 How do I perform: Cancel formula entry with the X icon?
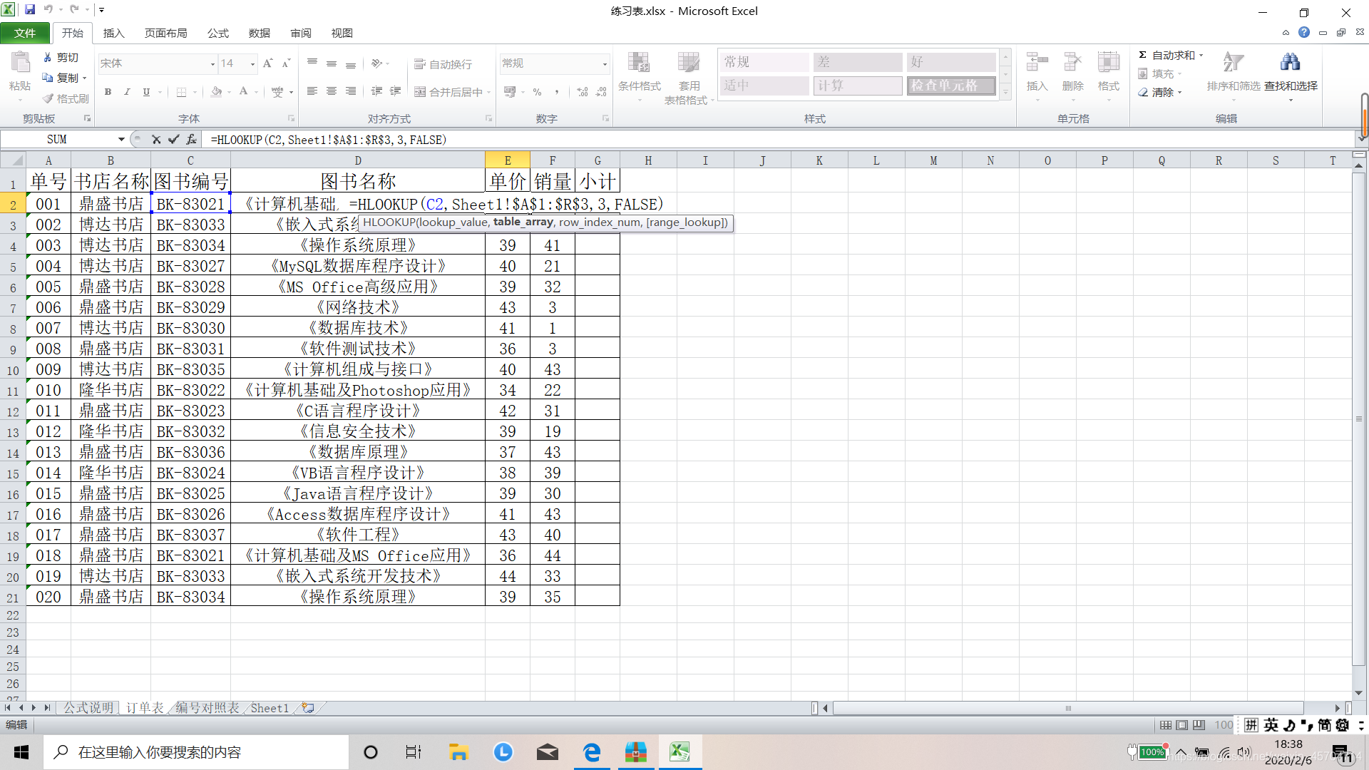coord(156,140)
